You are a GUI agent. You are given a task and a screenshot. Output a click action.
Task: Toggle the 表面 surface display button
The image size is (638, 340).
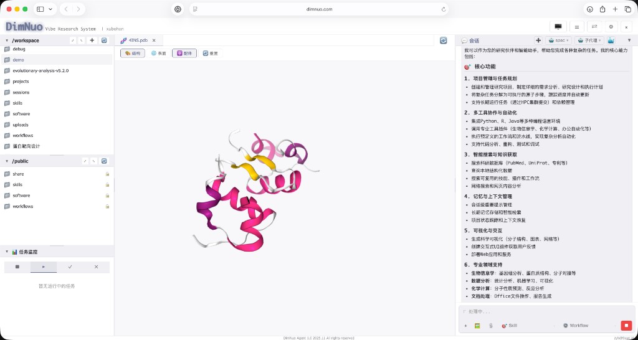159,54
